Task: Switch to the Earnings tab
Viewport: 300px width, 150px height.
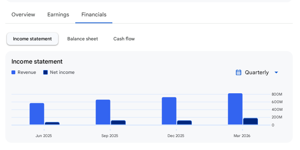Action: pos(58,15)
